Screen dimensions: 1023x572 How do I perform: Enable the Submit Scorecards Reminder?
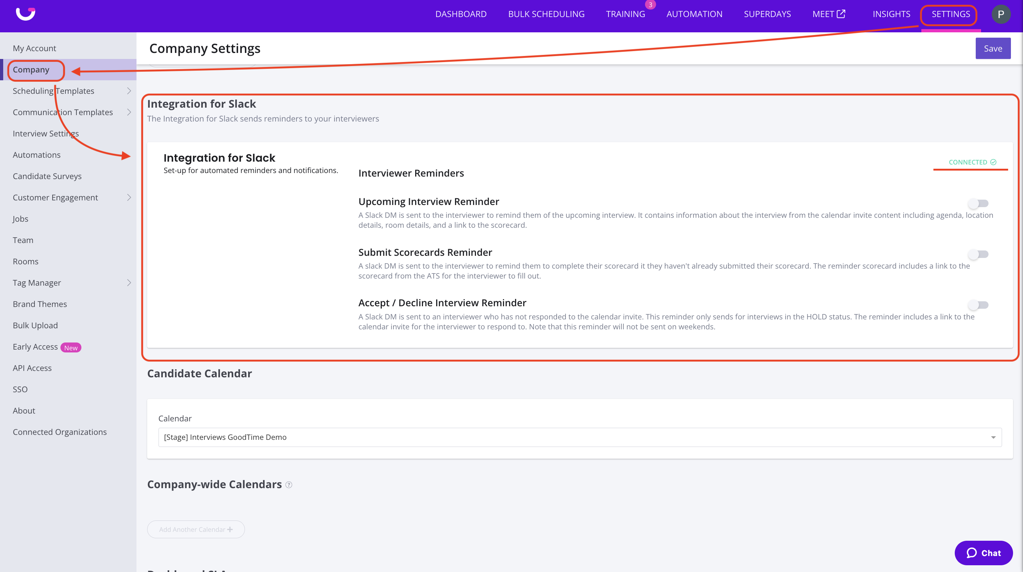[978, 254]
